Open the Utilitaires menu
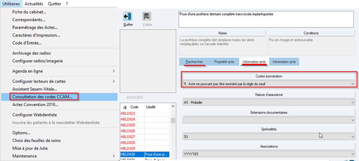Screen dimensions: 359x161 (11, 4)
